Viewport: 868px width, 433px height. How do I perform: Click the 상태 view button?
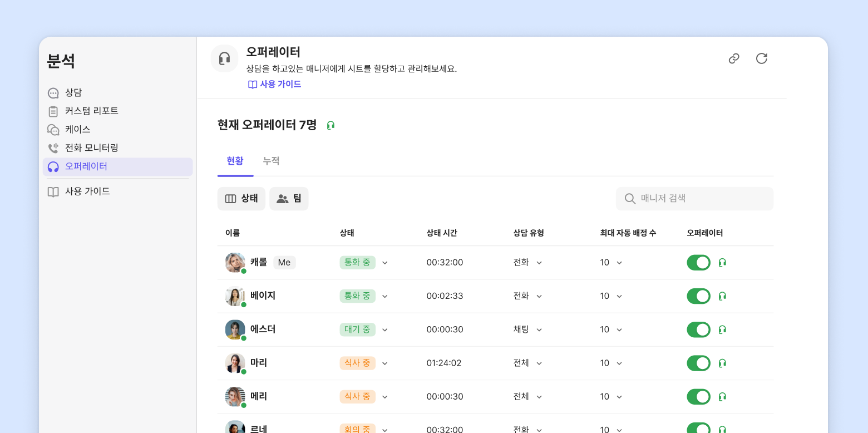[241, 199]
